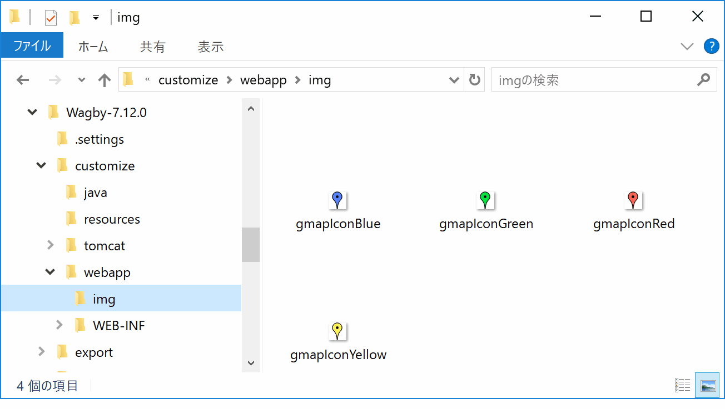Click the magnifier search icon

click(703, 79)
